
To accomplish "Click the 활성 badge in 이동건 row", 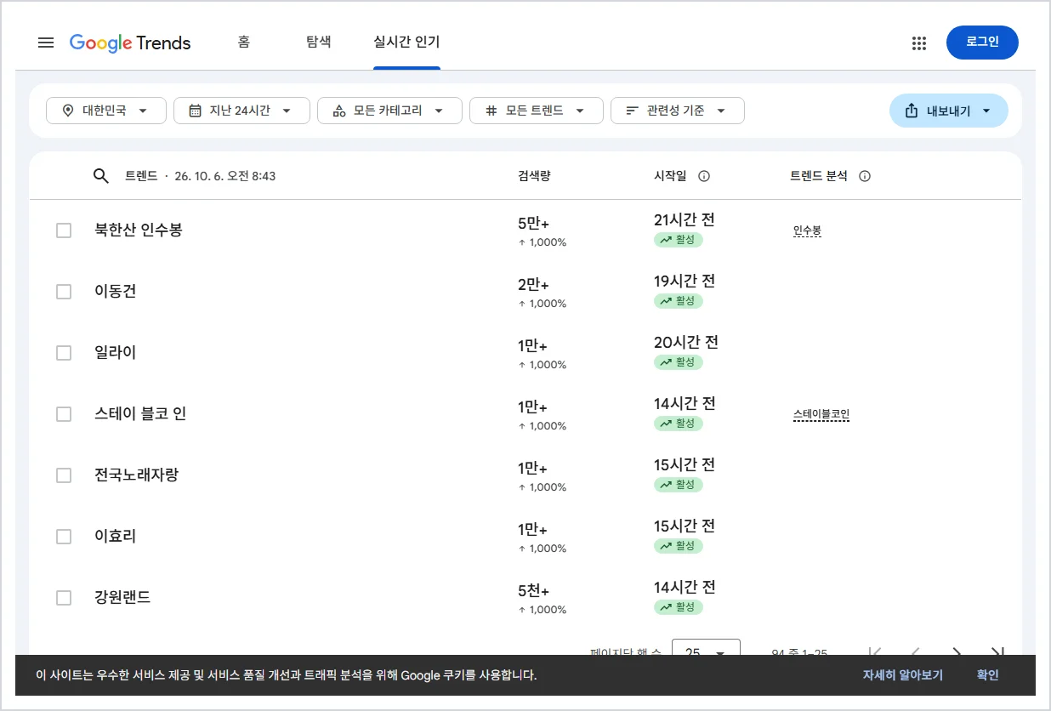I will point(679,301).
